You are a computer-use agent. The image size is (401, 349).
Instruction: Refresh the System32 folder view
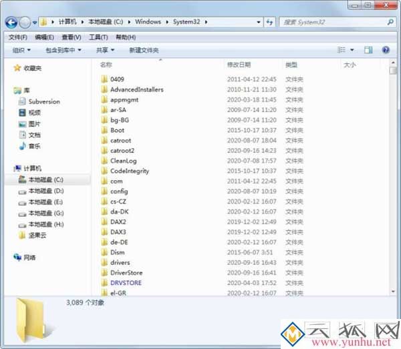[269, 22]
